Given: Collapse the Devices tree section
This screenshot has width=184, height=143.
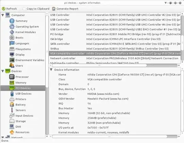Looking at the screenshot, I should click(x=3, y=71).
